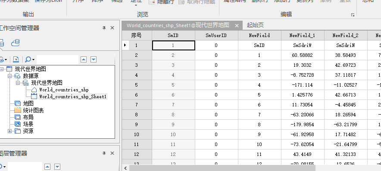This screenshot has width=381, height=171.
Task: Click the 取消行隐藏 button in ribbon
Action: click(x=197, y=2)
